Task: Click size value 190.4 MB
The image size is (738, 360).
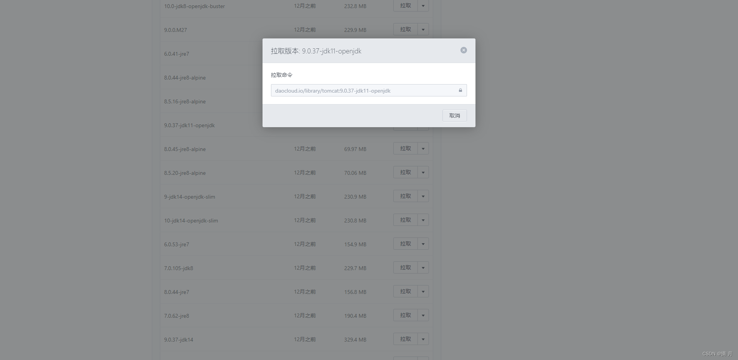Action: [355, 316]
